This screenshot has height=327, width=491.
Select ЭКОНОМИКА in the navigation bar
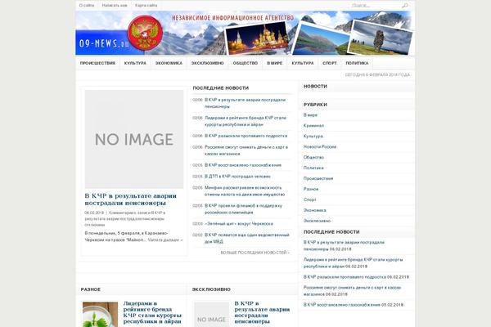pyautogui.click(x=169, y=63)
